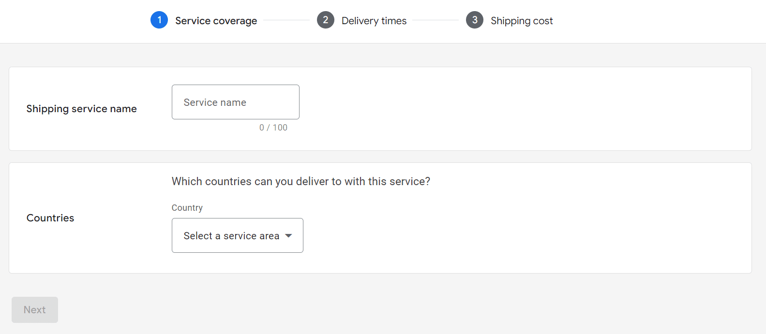Screen dimensions: 766x334
Task: Expand the Country combo box
Action: click(237, 235)
